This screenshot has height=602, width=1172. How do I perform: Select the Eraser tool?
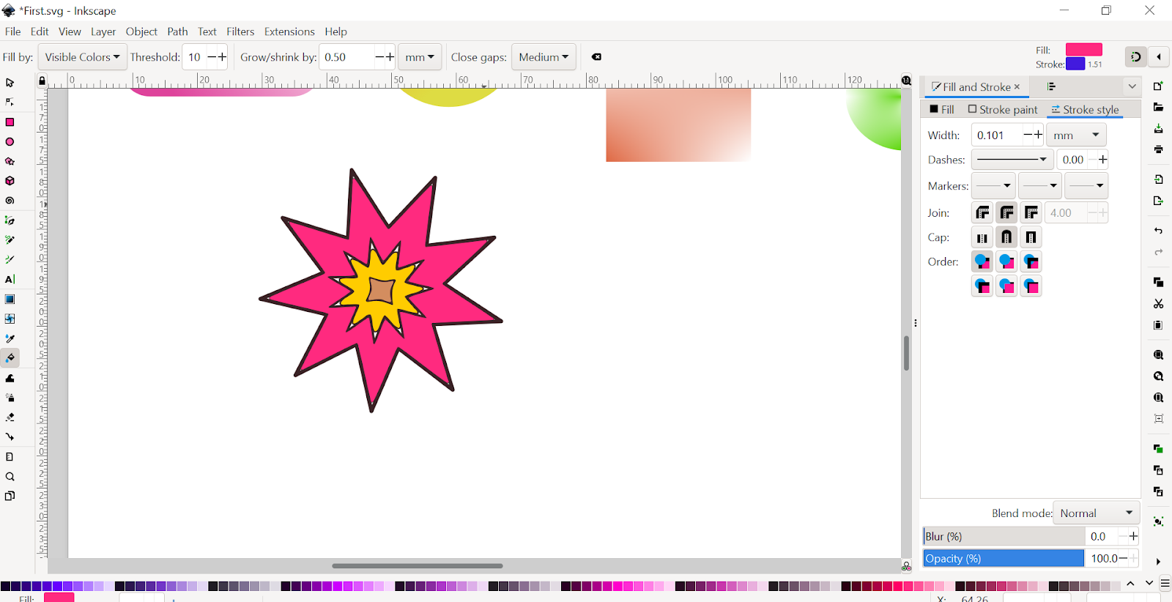tap(10, 417)
